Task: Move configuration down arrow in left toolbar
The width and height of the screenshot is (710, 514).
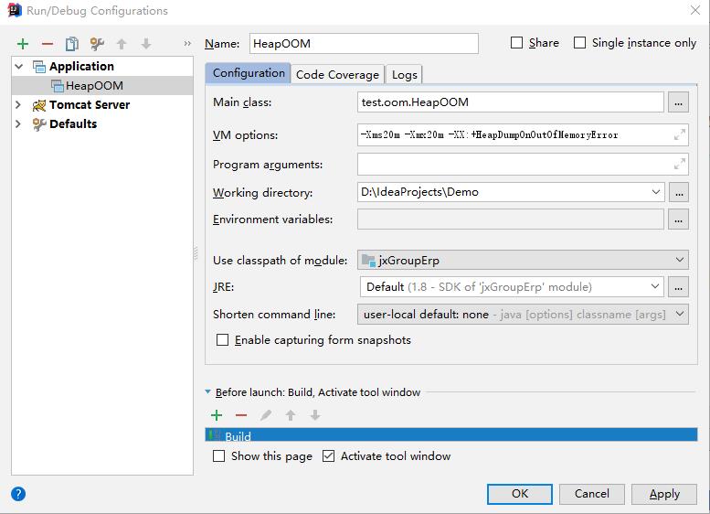Action: pos(146,44)
